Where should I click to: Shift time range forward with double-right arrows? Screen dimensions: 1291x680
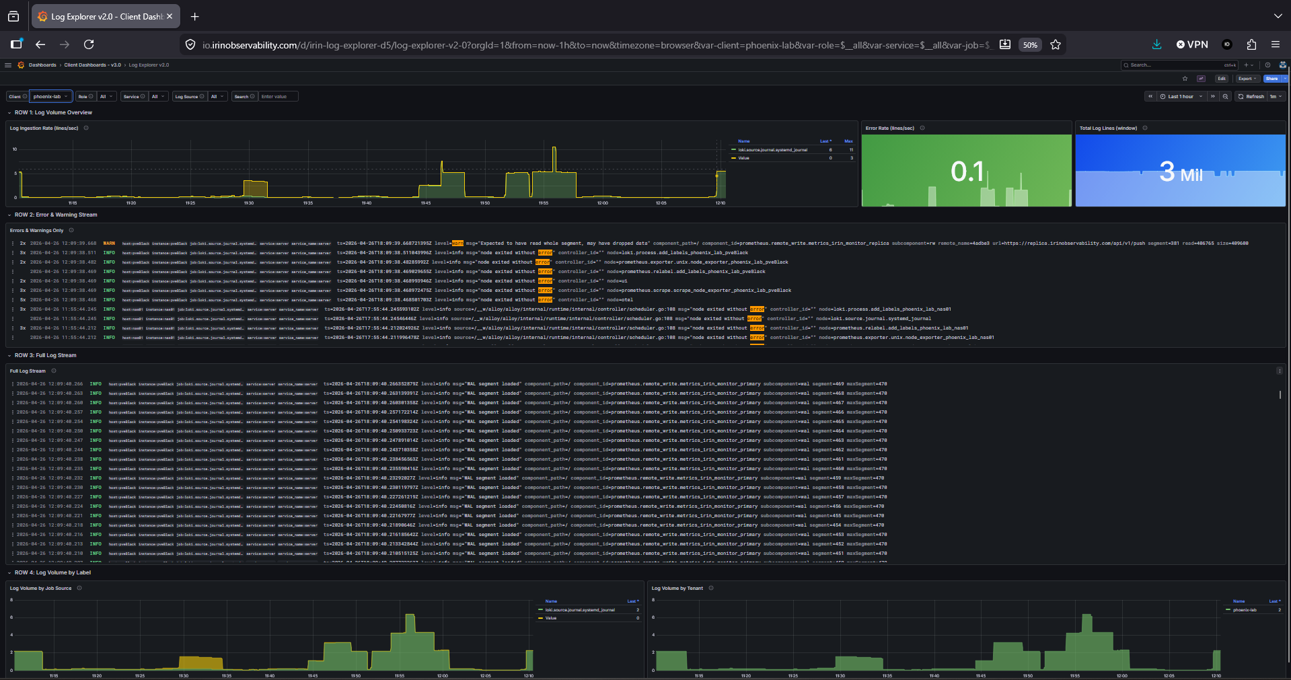click(x=1213, y=96)
